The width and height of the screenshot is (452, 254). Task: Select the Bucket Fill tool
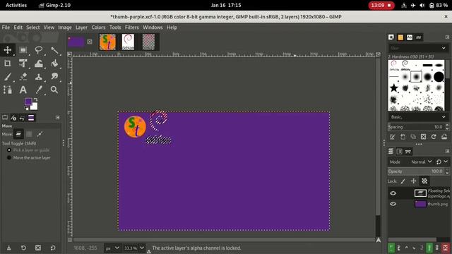(x=54, y=63)
